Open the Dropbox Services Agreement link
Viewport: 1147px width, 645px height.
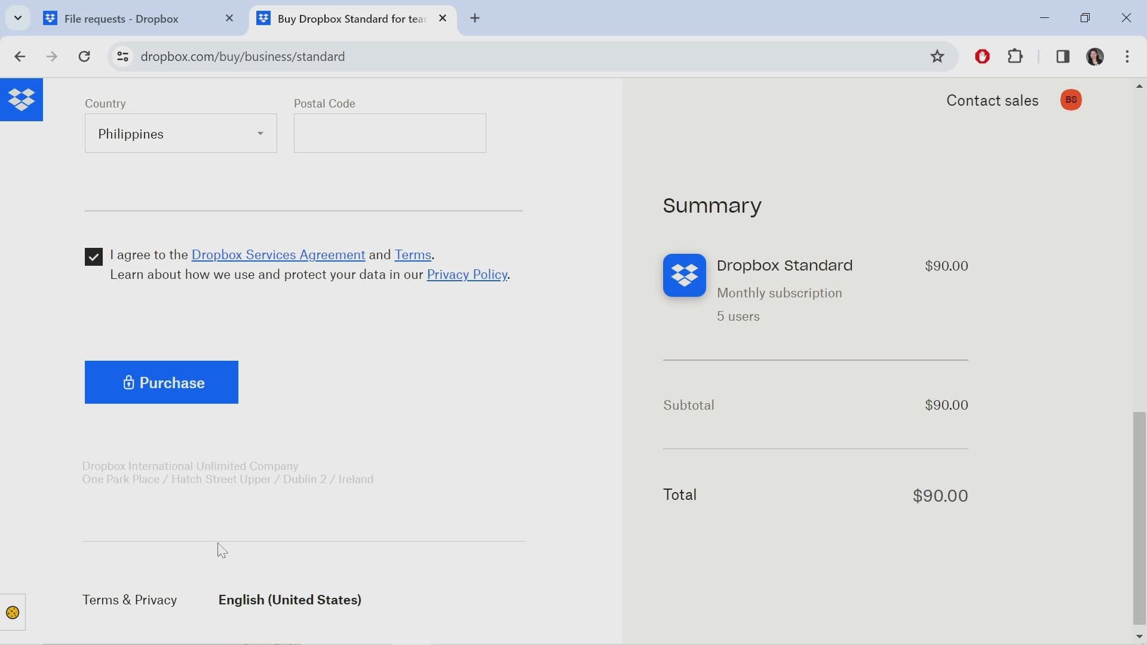coord(278,255)
